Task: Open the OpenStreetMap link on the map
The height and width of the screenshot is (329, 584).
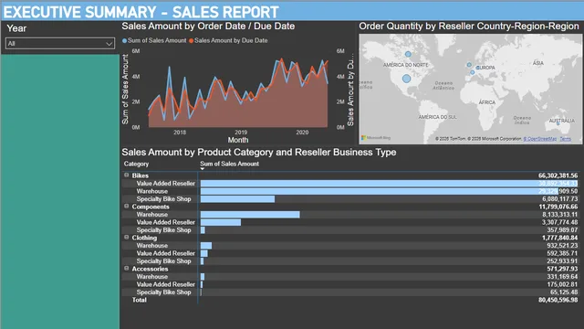Action: tap(539, 139)
